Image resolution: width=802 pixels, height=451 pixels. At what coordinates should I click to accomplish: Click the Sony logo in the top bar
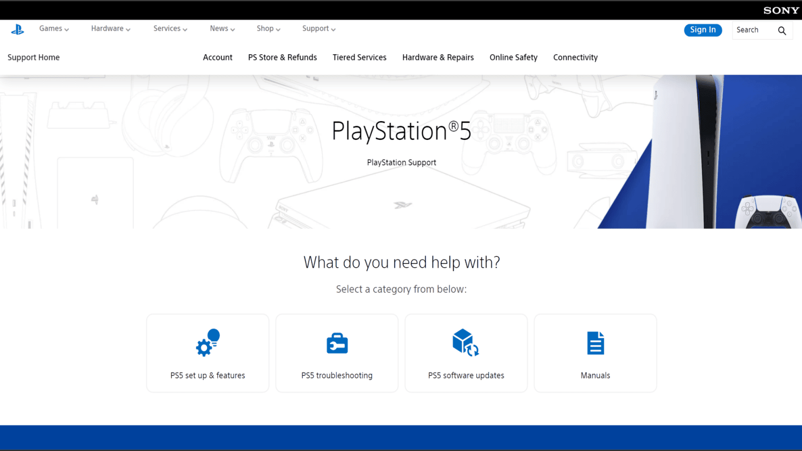coord(781,9)
